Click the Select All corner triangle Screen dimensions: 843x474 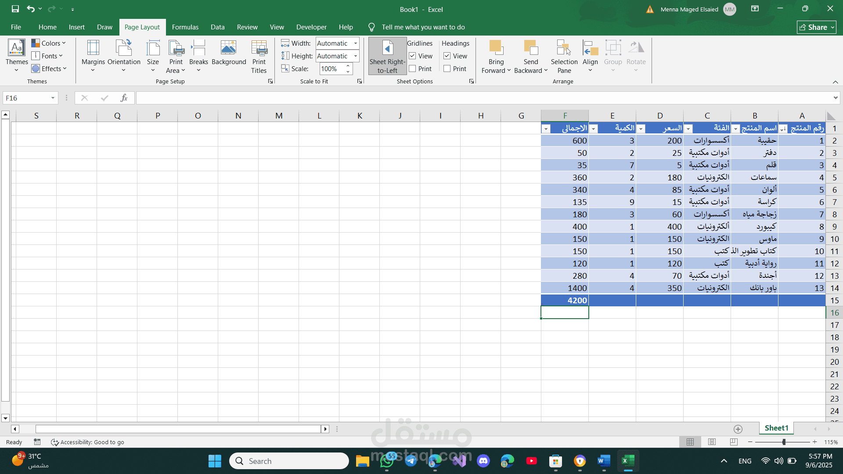831,116
